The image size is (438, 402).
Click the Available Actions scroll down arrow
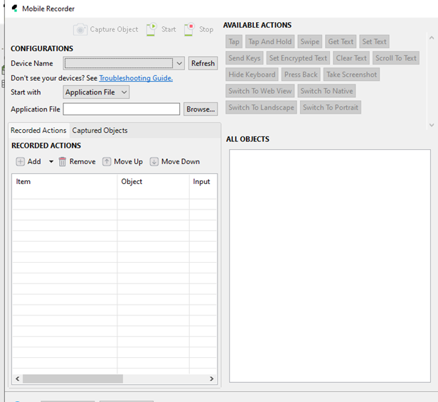tap(432, 125)
